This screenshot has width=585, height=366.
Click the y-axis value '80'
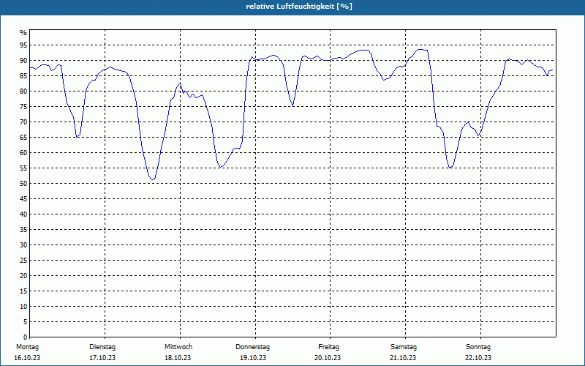tap(23, 91)
